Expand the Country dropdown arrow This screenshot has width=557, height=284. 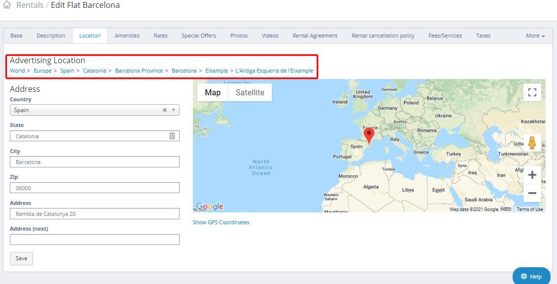click(174, 110)
